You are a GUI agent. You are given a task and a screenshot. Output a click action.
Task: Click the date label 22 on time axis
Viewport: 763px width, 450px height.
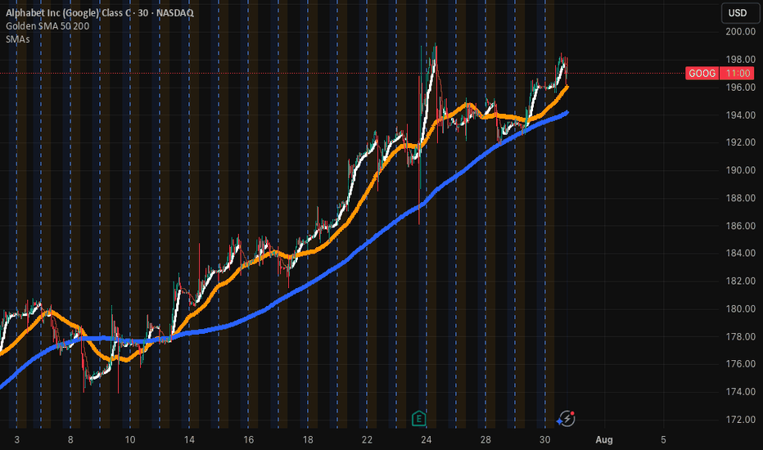point(367,440)
